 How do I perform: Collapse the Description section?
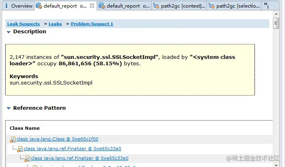[8, 32]
